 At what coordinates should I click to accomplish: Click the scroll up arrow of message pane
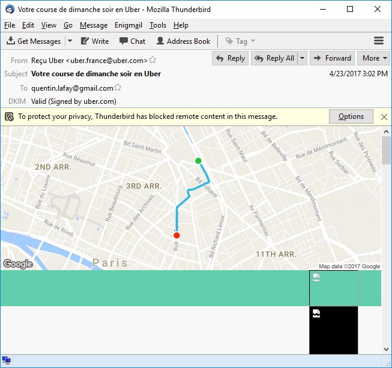(386, 131)
